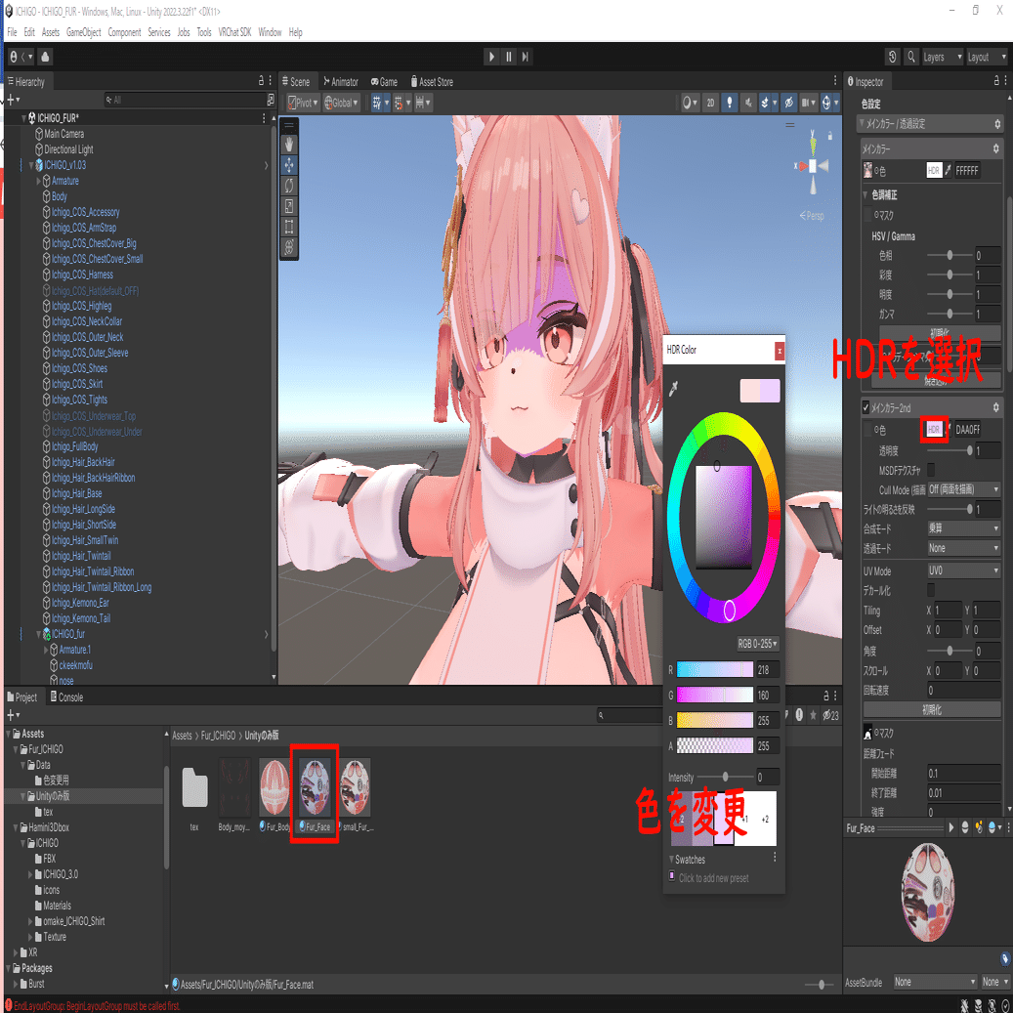Click the 初期化 button in the Inspector

tap(932, 708)
